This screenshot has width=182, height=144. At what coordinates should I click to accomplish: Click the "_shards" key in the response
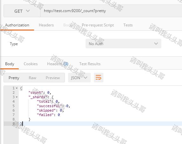pyautogui.click(x=38, y=97)
